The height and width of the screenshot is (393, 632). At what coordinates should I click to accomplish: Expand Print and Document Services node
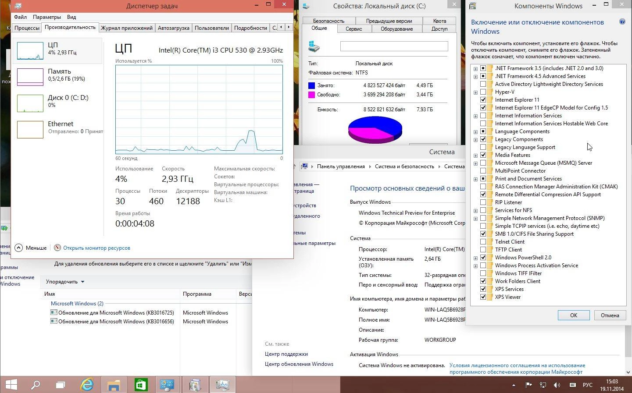(475, 179)
